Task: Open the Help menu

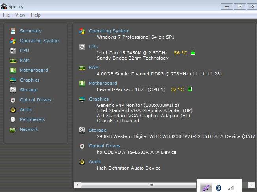Action: 36,15
